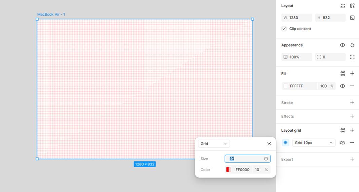Toggle layer visibility eye in Appearance section
The width and height of the screenshot is (359, 192).
click(x=343, y=45)
